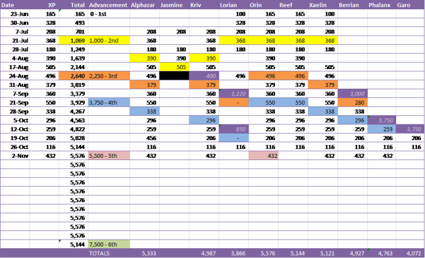Click the pink 432 cell under Orin
Image resolution: width=425 pixels, height=258 pixels.
(x=262, y=155)
